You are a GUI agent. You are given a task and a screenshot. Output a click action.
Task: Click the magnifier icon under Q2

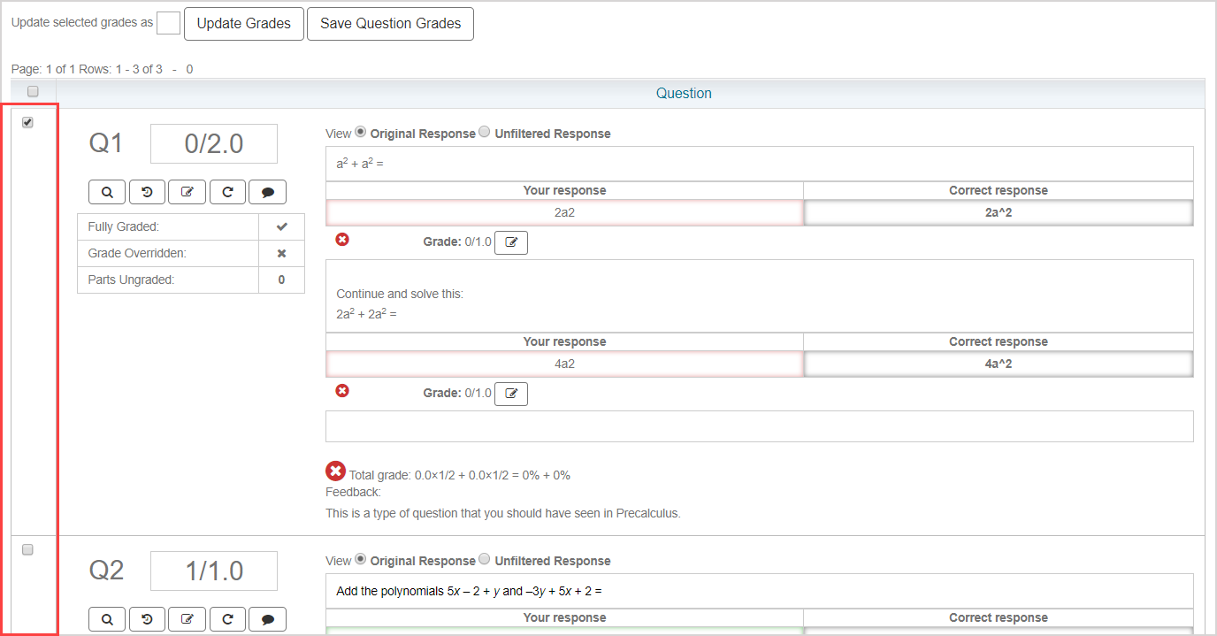coord(107,619)
